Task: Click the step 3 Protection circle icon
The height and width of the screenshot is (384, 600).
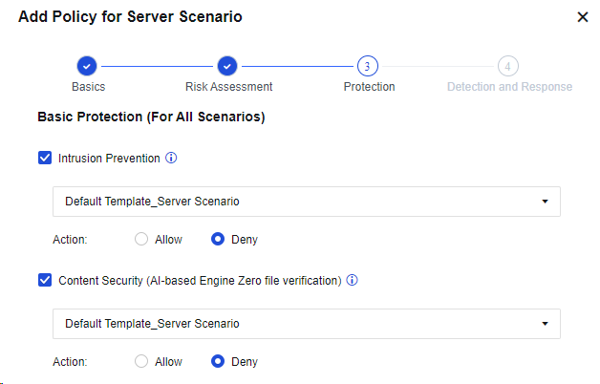Action: pos(368,66)
